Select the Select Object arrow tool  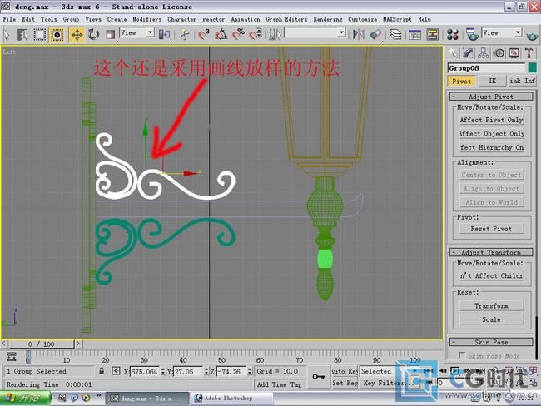[7, 34]
